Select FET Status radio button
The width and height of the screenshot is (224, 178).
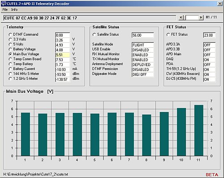[x=168, y=34]
